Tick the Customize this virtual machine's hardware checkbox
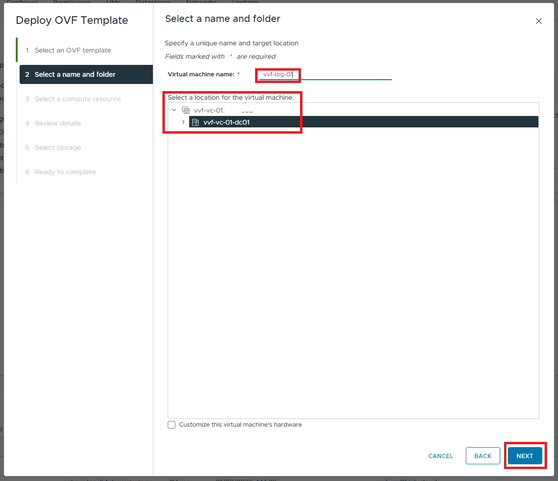 (172, 425)
